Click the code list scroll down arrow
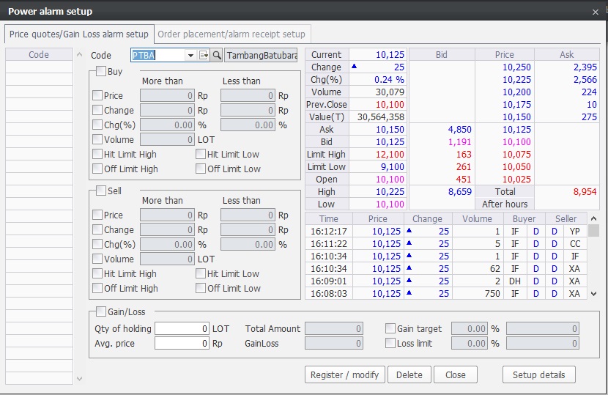This screenshot has height=395, width=608. (80, 379)
